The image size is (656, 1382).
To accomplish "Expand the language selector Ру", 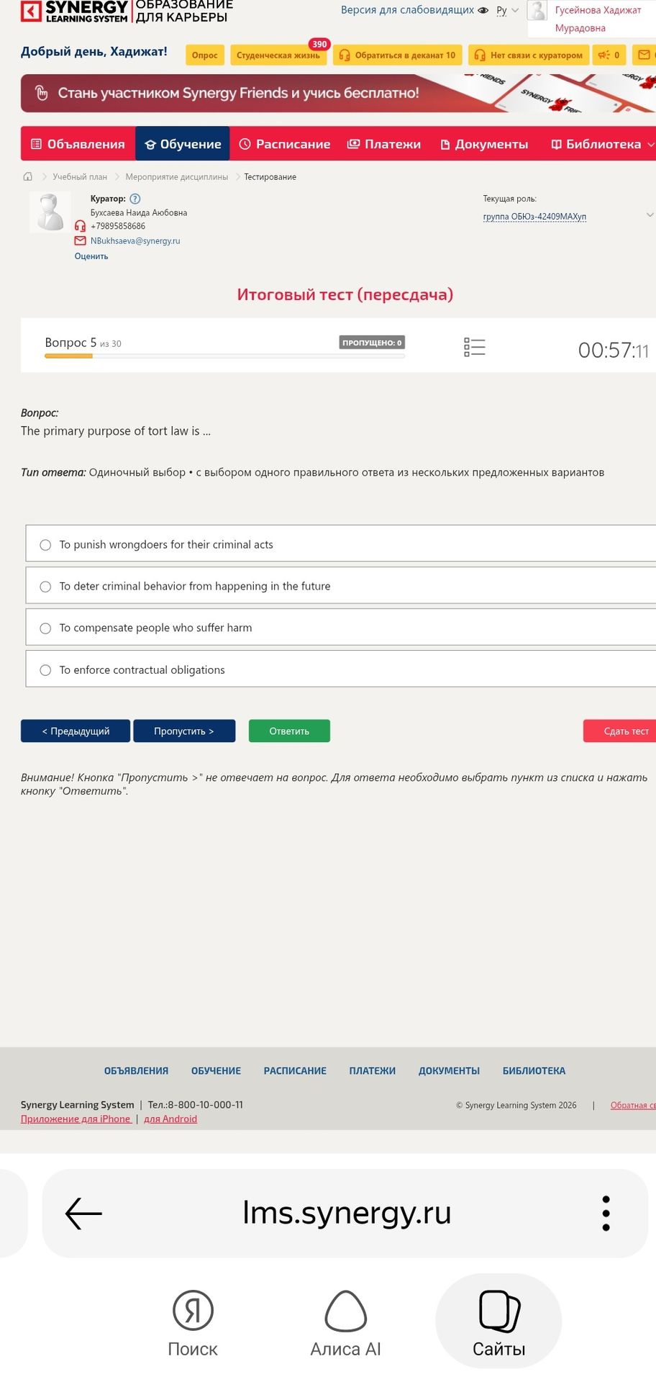I will point(507,11).
